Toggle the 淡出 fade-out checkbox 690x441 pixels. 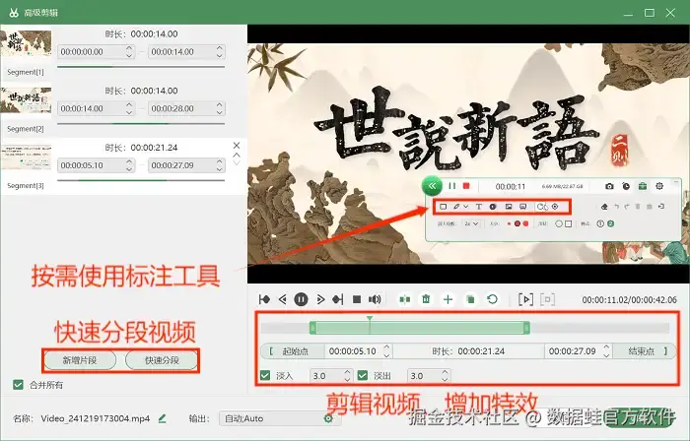click(363, 376)
